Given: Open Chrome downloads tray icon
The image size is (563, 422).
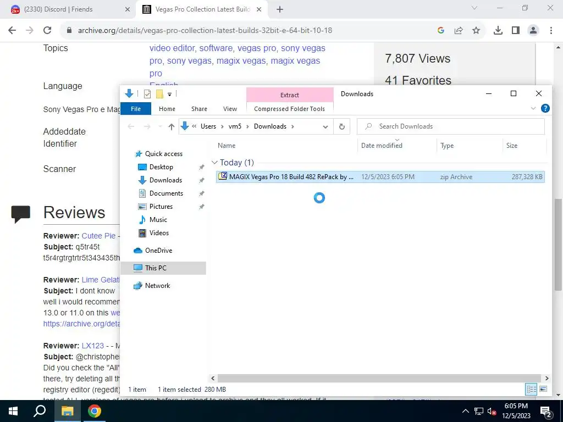Looking at the screenshot, I should pyautogui.click(x=498, y=31).
